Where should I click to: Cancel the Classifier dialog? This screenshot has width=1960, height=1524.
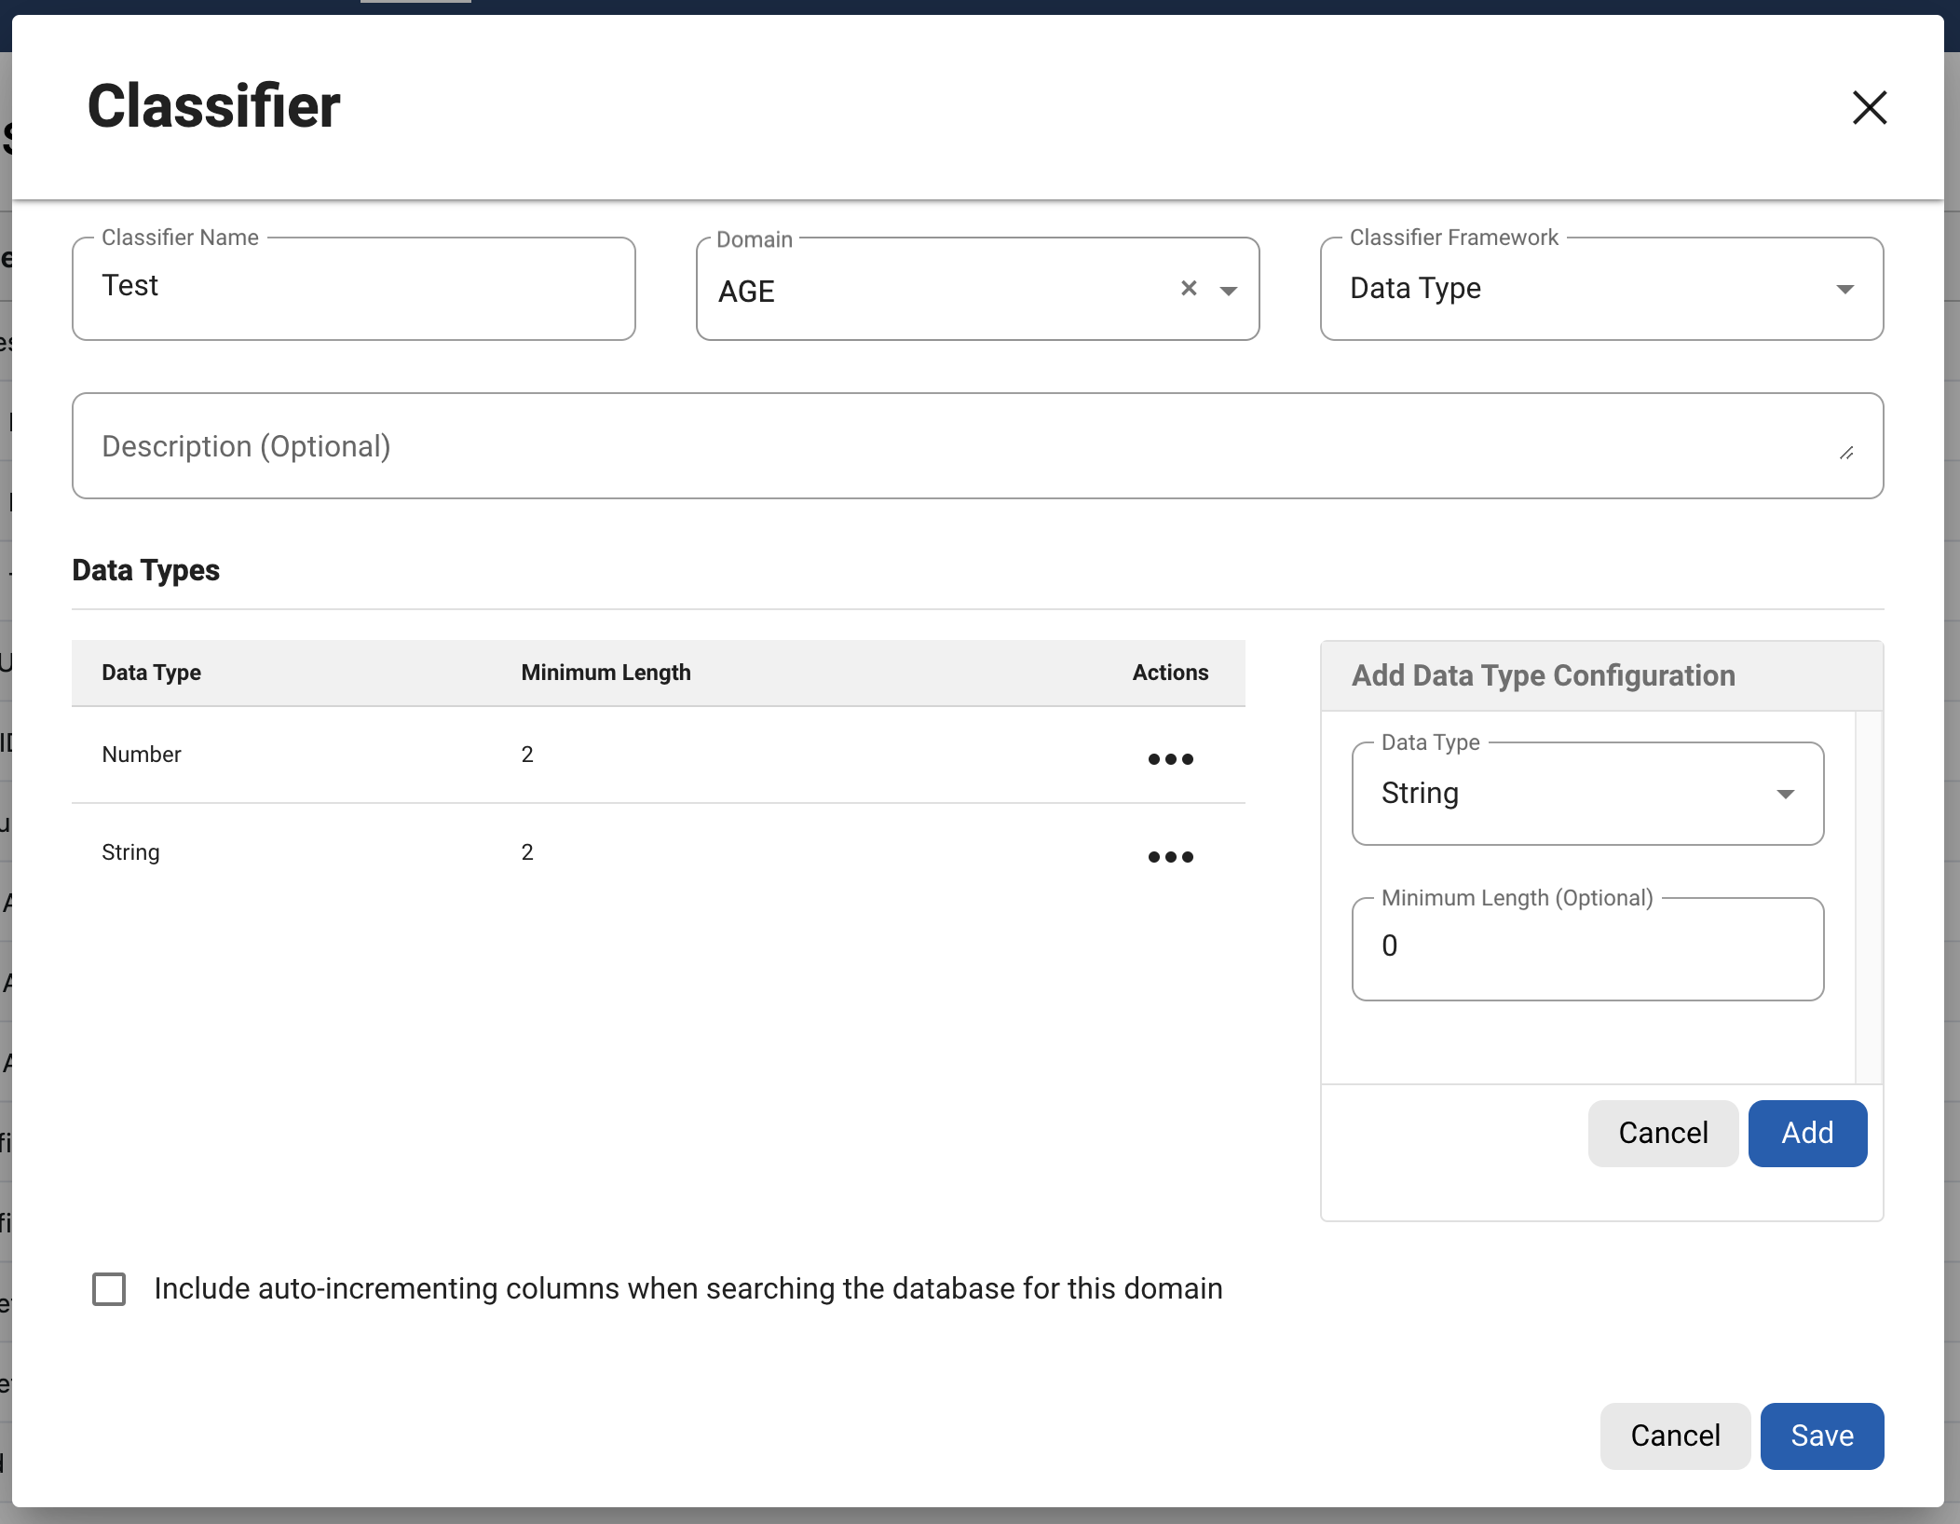click(x=1674, y=1436)
